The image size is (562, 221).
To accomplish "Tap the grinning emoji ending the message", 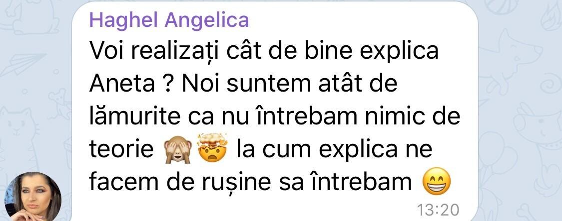I will pos(436,181).
